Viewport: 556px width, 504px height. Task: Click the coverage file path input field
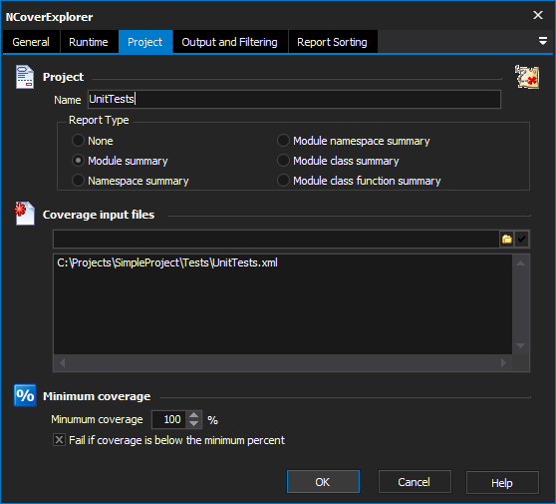(276, 240)
